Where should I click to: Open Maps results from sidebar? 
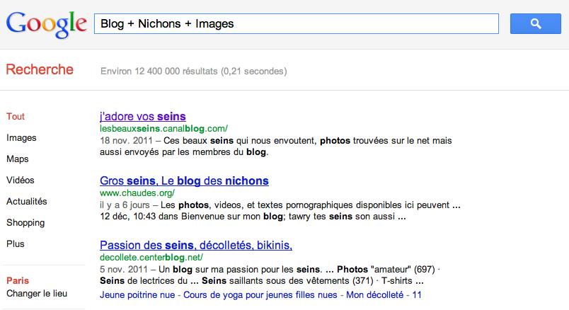(18, 159)
